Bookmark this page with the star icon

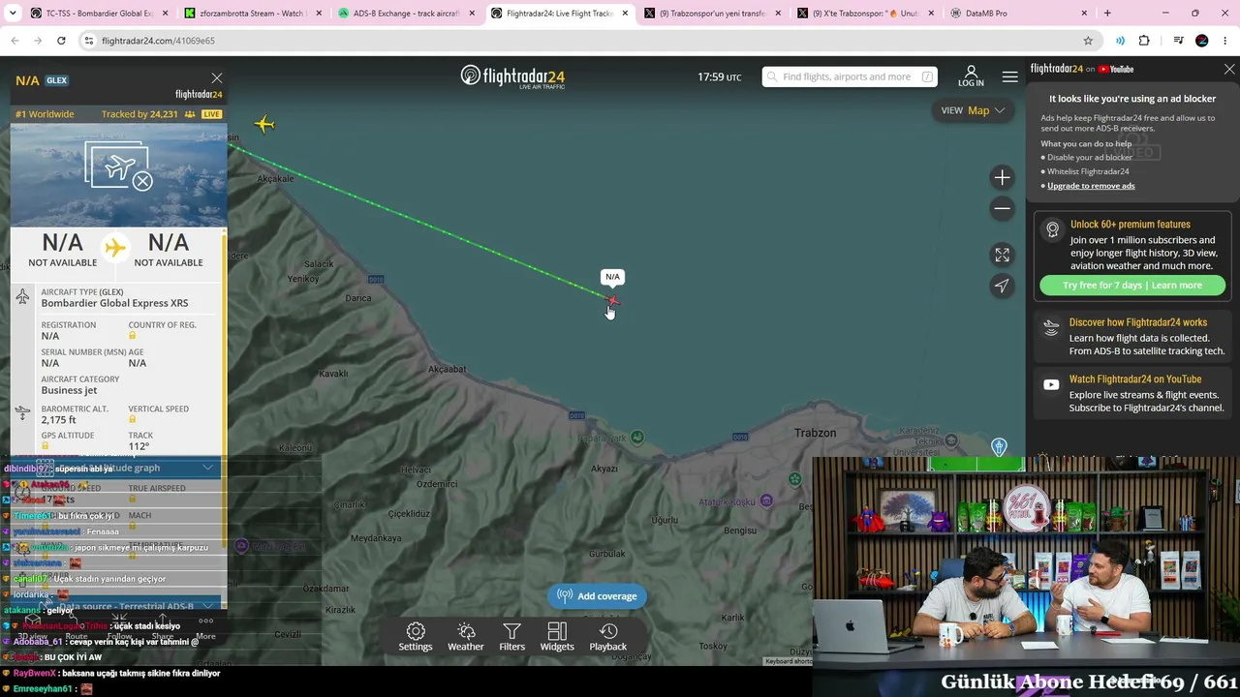coord(1088,41)
